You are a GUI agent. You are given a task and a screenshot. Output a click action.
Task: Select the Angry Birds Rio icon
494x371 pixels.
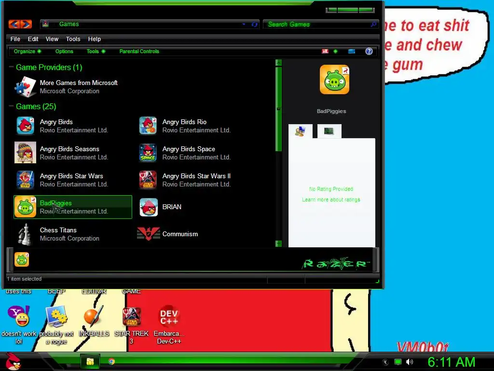coord(148,126)
